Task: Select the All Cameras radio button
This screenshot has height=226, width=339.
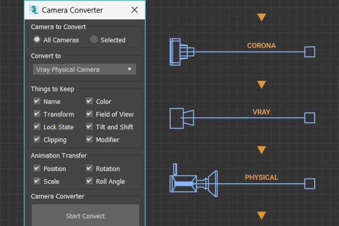Action: [37, 40]
